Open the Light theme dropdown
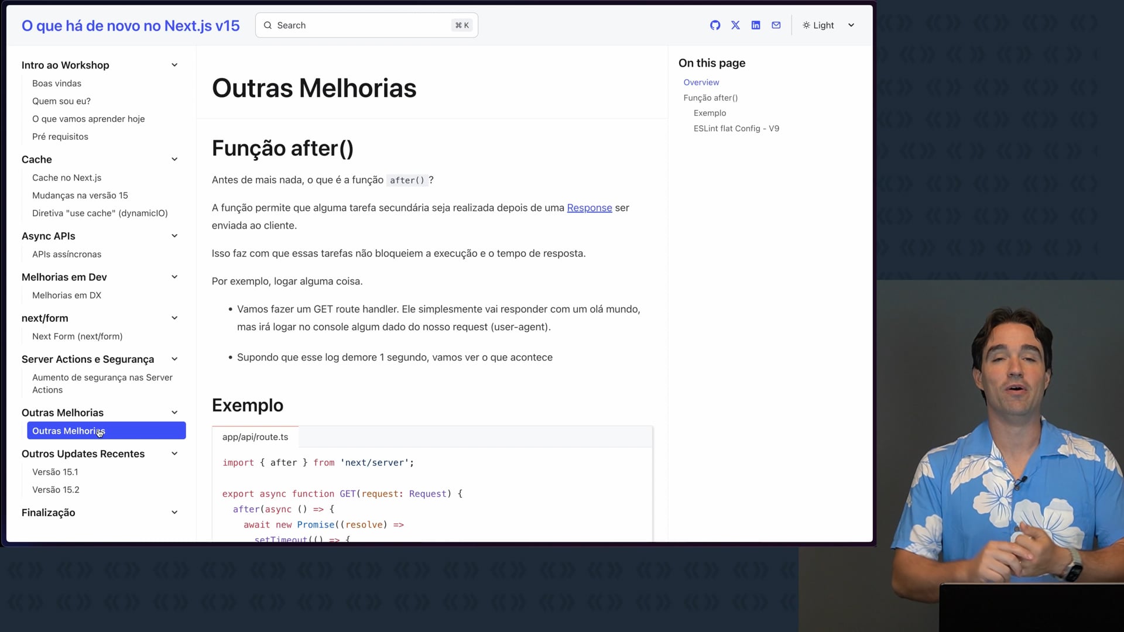The image size is (1124, 632). (x=851, y=25)
